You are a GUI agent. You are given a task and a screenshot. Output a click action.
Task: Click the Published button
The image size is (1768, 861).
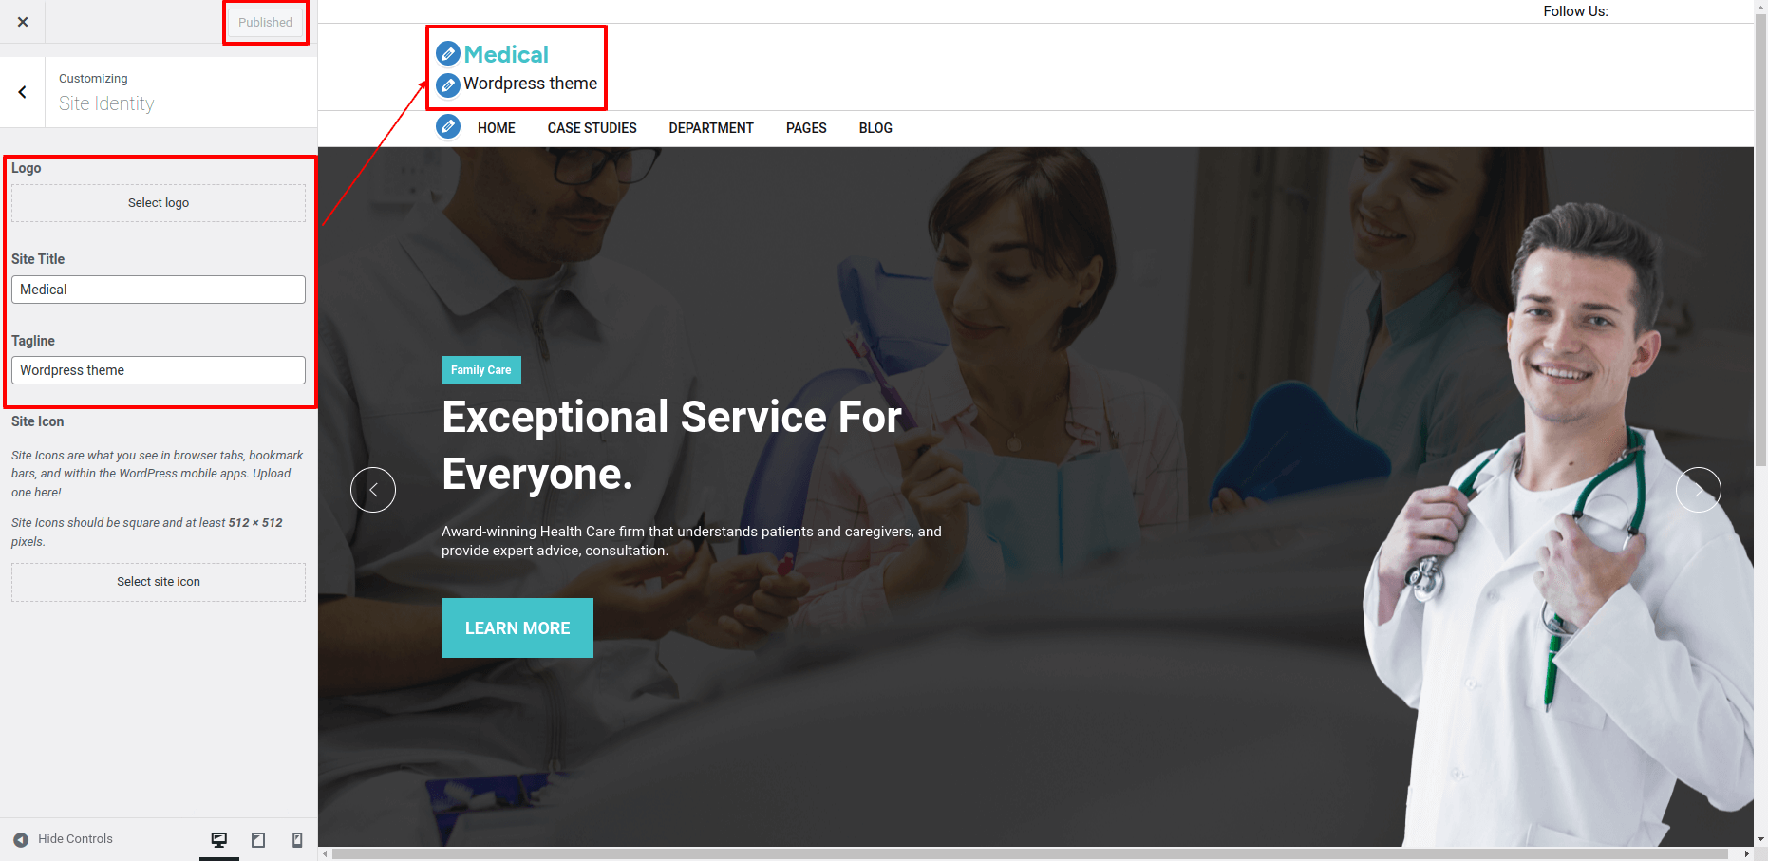266,22
